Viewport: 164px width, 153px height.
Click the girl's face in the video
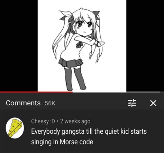pyautogui.click(x=84, y=28)
